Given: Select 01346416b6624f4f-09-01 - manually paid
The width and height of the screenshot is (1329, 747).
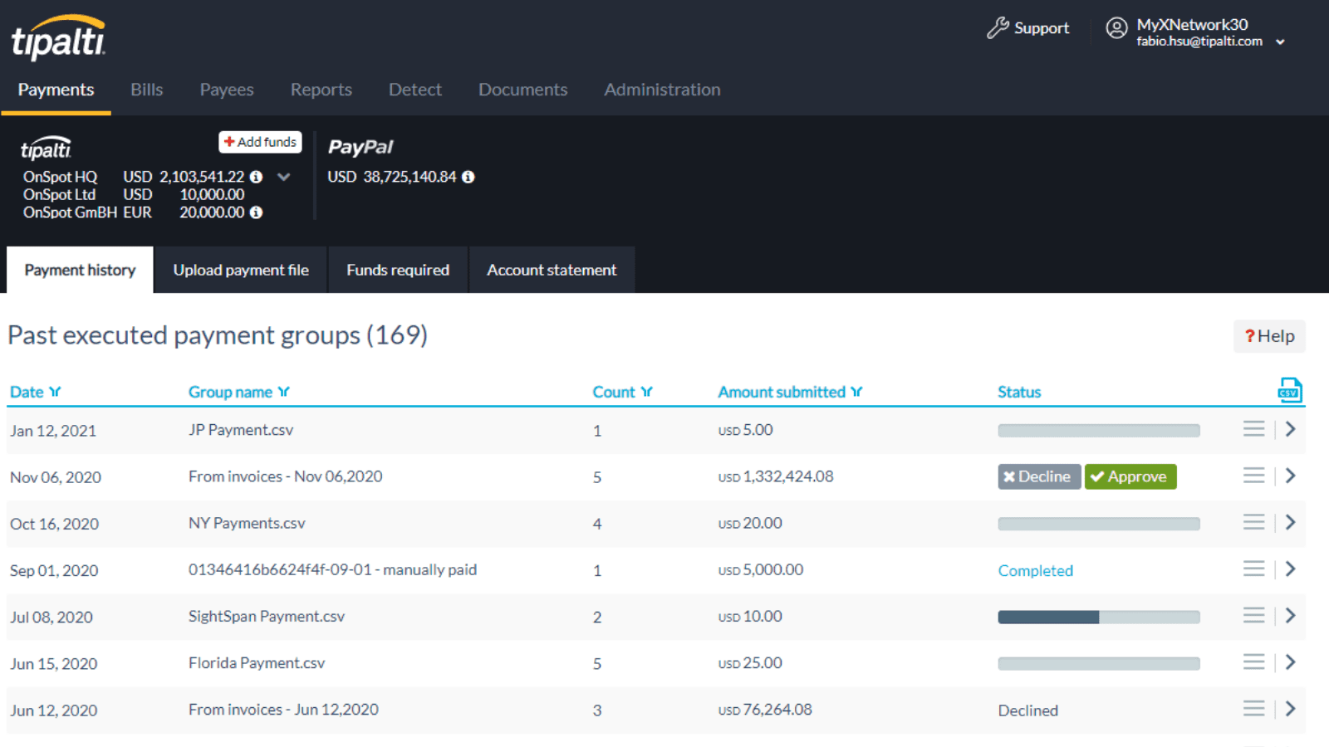Looking at the screenshot, I should coord(332,569).
